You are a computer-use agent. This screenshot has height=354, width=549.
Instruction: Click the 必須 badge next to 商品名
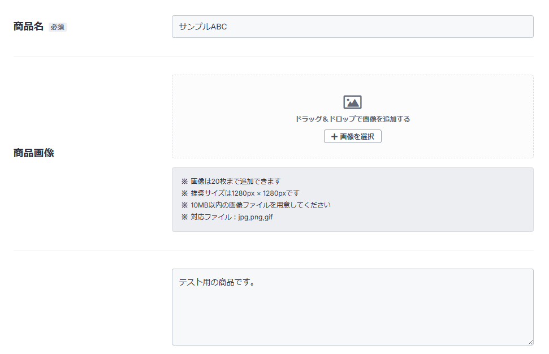point(57,27)
